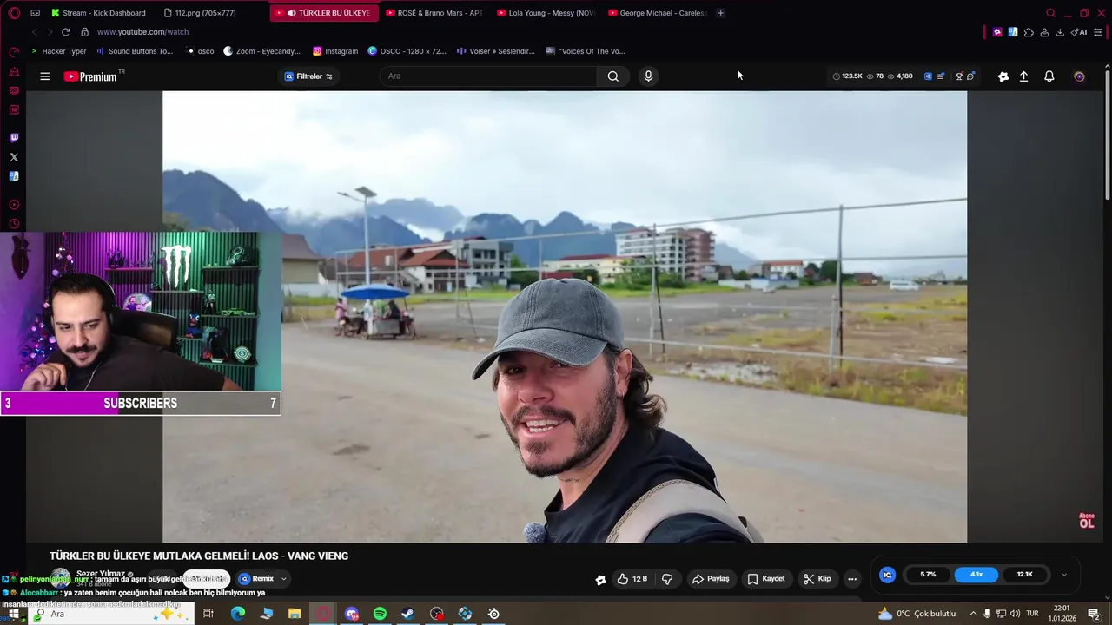Open the Opera sidebar player icon
Image resolution: width=1112 pixels, height=625 pixels.
pos(14,205)
